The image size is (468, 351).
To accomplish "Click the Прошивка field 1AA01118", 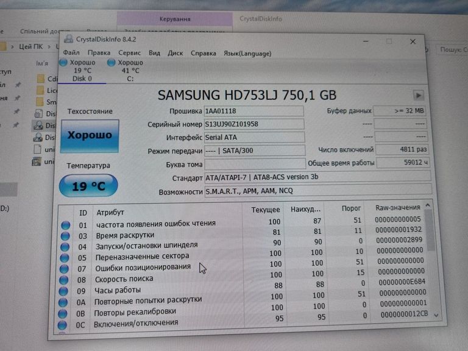I will [253, 111].
